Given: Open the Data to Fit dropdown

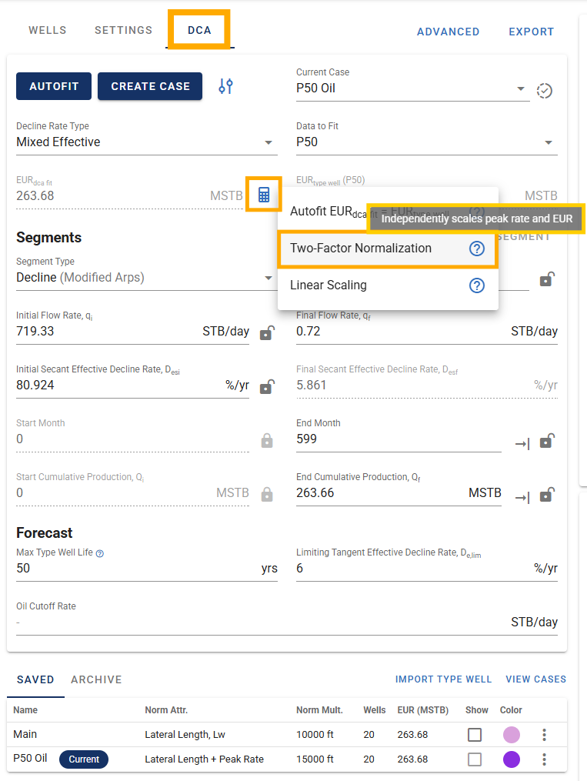Looking at the screenshot, I should [549, 142].
